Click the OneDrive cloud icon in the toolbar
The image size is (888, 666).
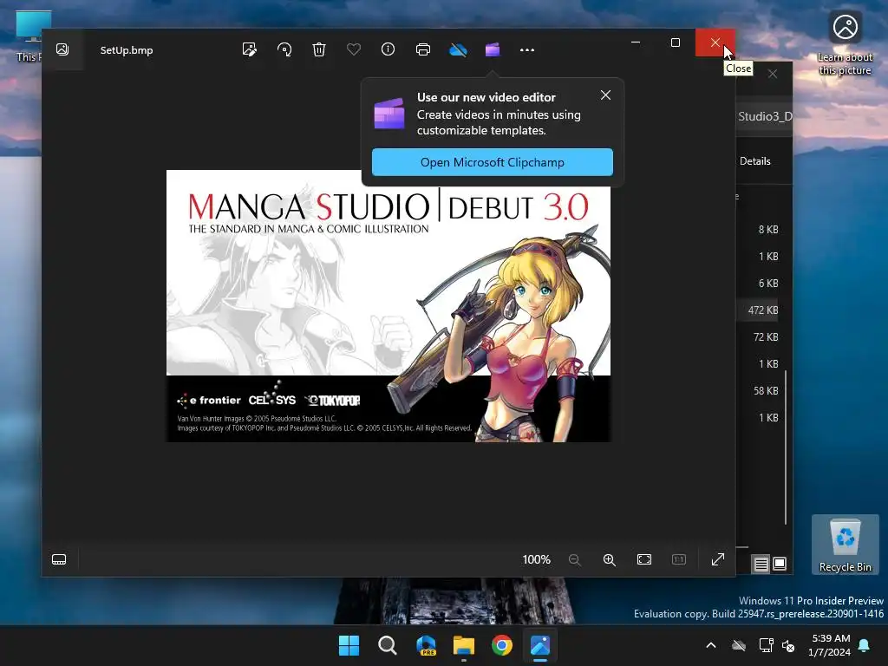[x=458, y=49]
